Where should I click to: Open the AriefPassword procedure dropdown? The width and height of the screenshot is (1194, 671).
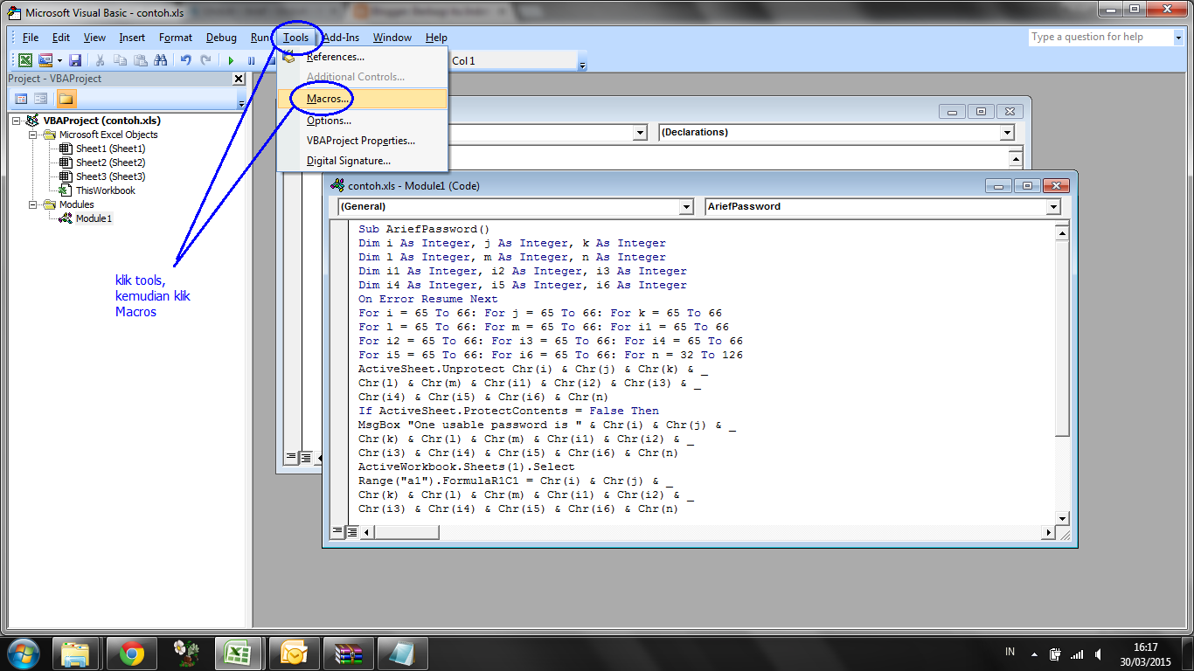pyautogui.click(x=1053, y=207)
